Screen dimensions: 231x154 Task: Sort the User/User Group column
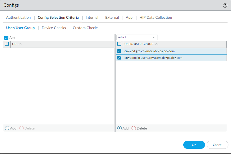click(157, 44)
